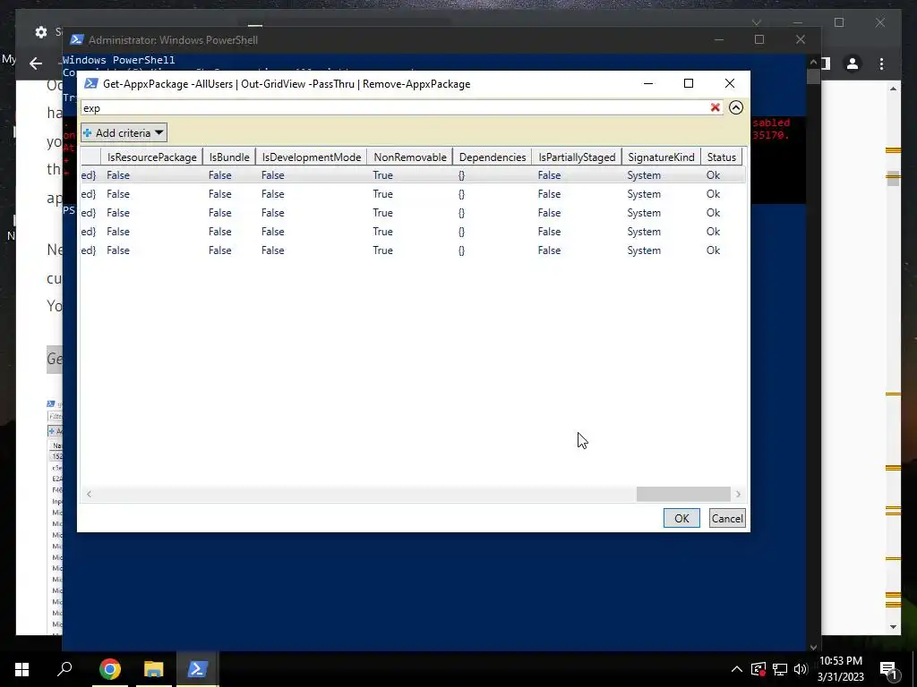Sort by the Status column header
Image resolution: width=917 pixels, height=687 pixels.
click(721, 157)
